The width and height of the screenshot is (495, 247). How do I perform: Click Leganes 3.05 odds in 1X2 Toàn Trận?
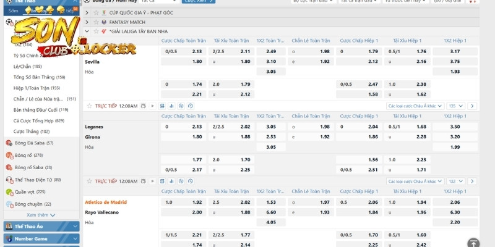(x=270, y=127)
